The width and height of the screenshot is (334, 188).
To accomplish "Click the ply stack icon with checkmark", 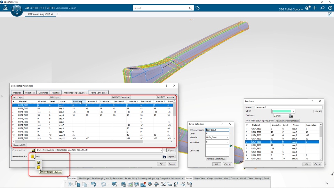I will coord(130,184).
